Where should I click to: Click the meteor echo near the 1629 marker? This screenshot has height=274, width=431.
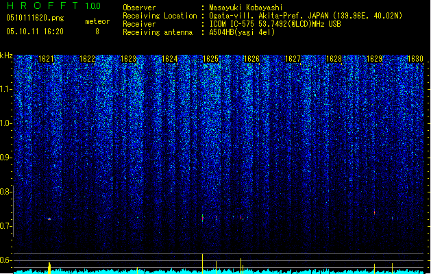click(374, 212)
